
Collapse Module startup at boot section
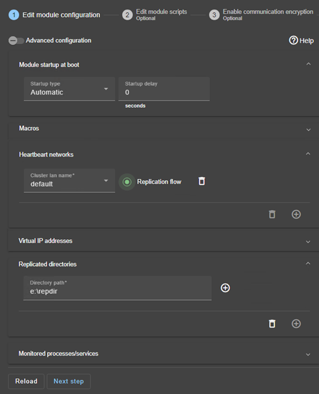point(308,64)
